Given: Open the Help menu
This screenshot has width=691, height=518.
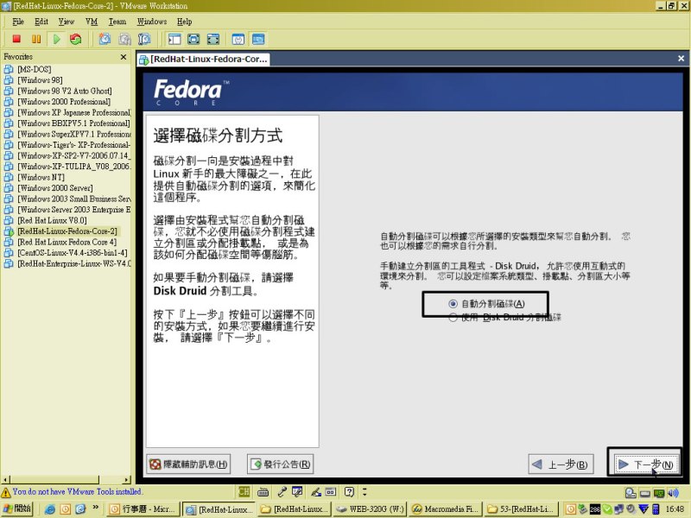Looking at the screenshot, I should pos(185,22).
